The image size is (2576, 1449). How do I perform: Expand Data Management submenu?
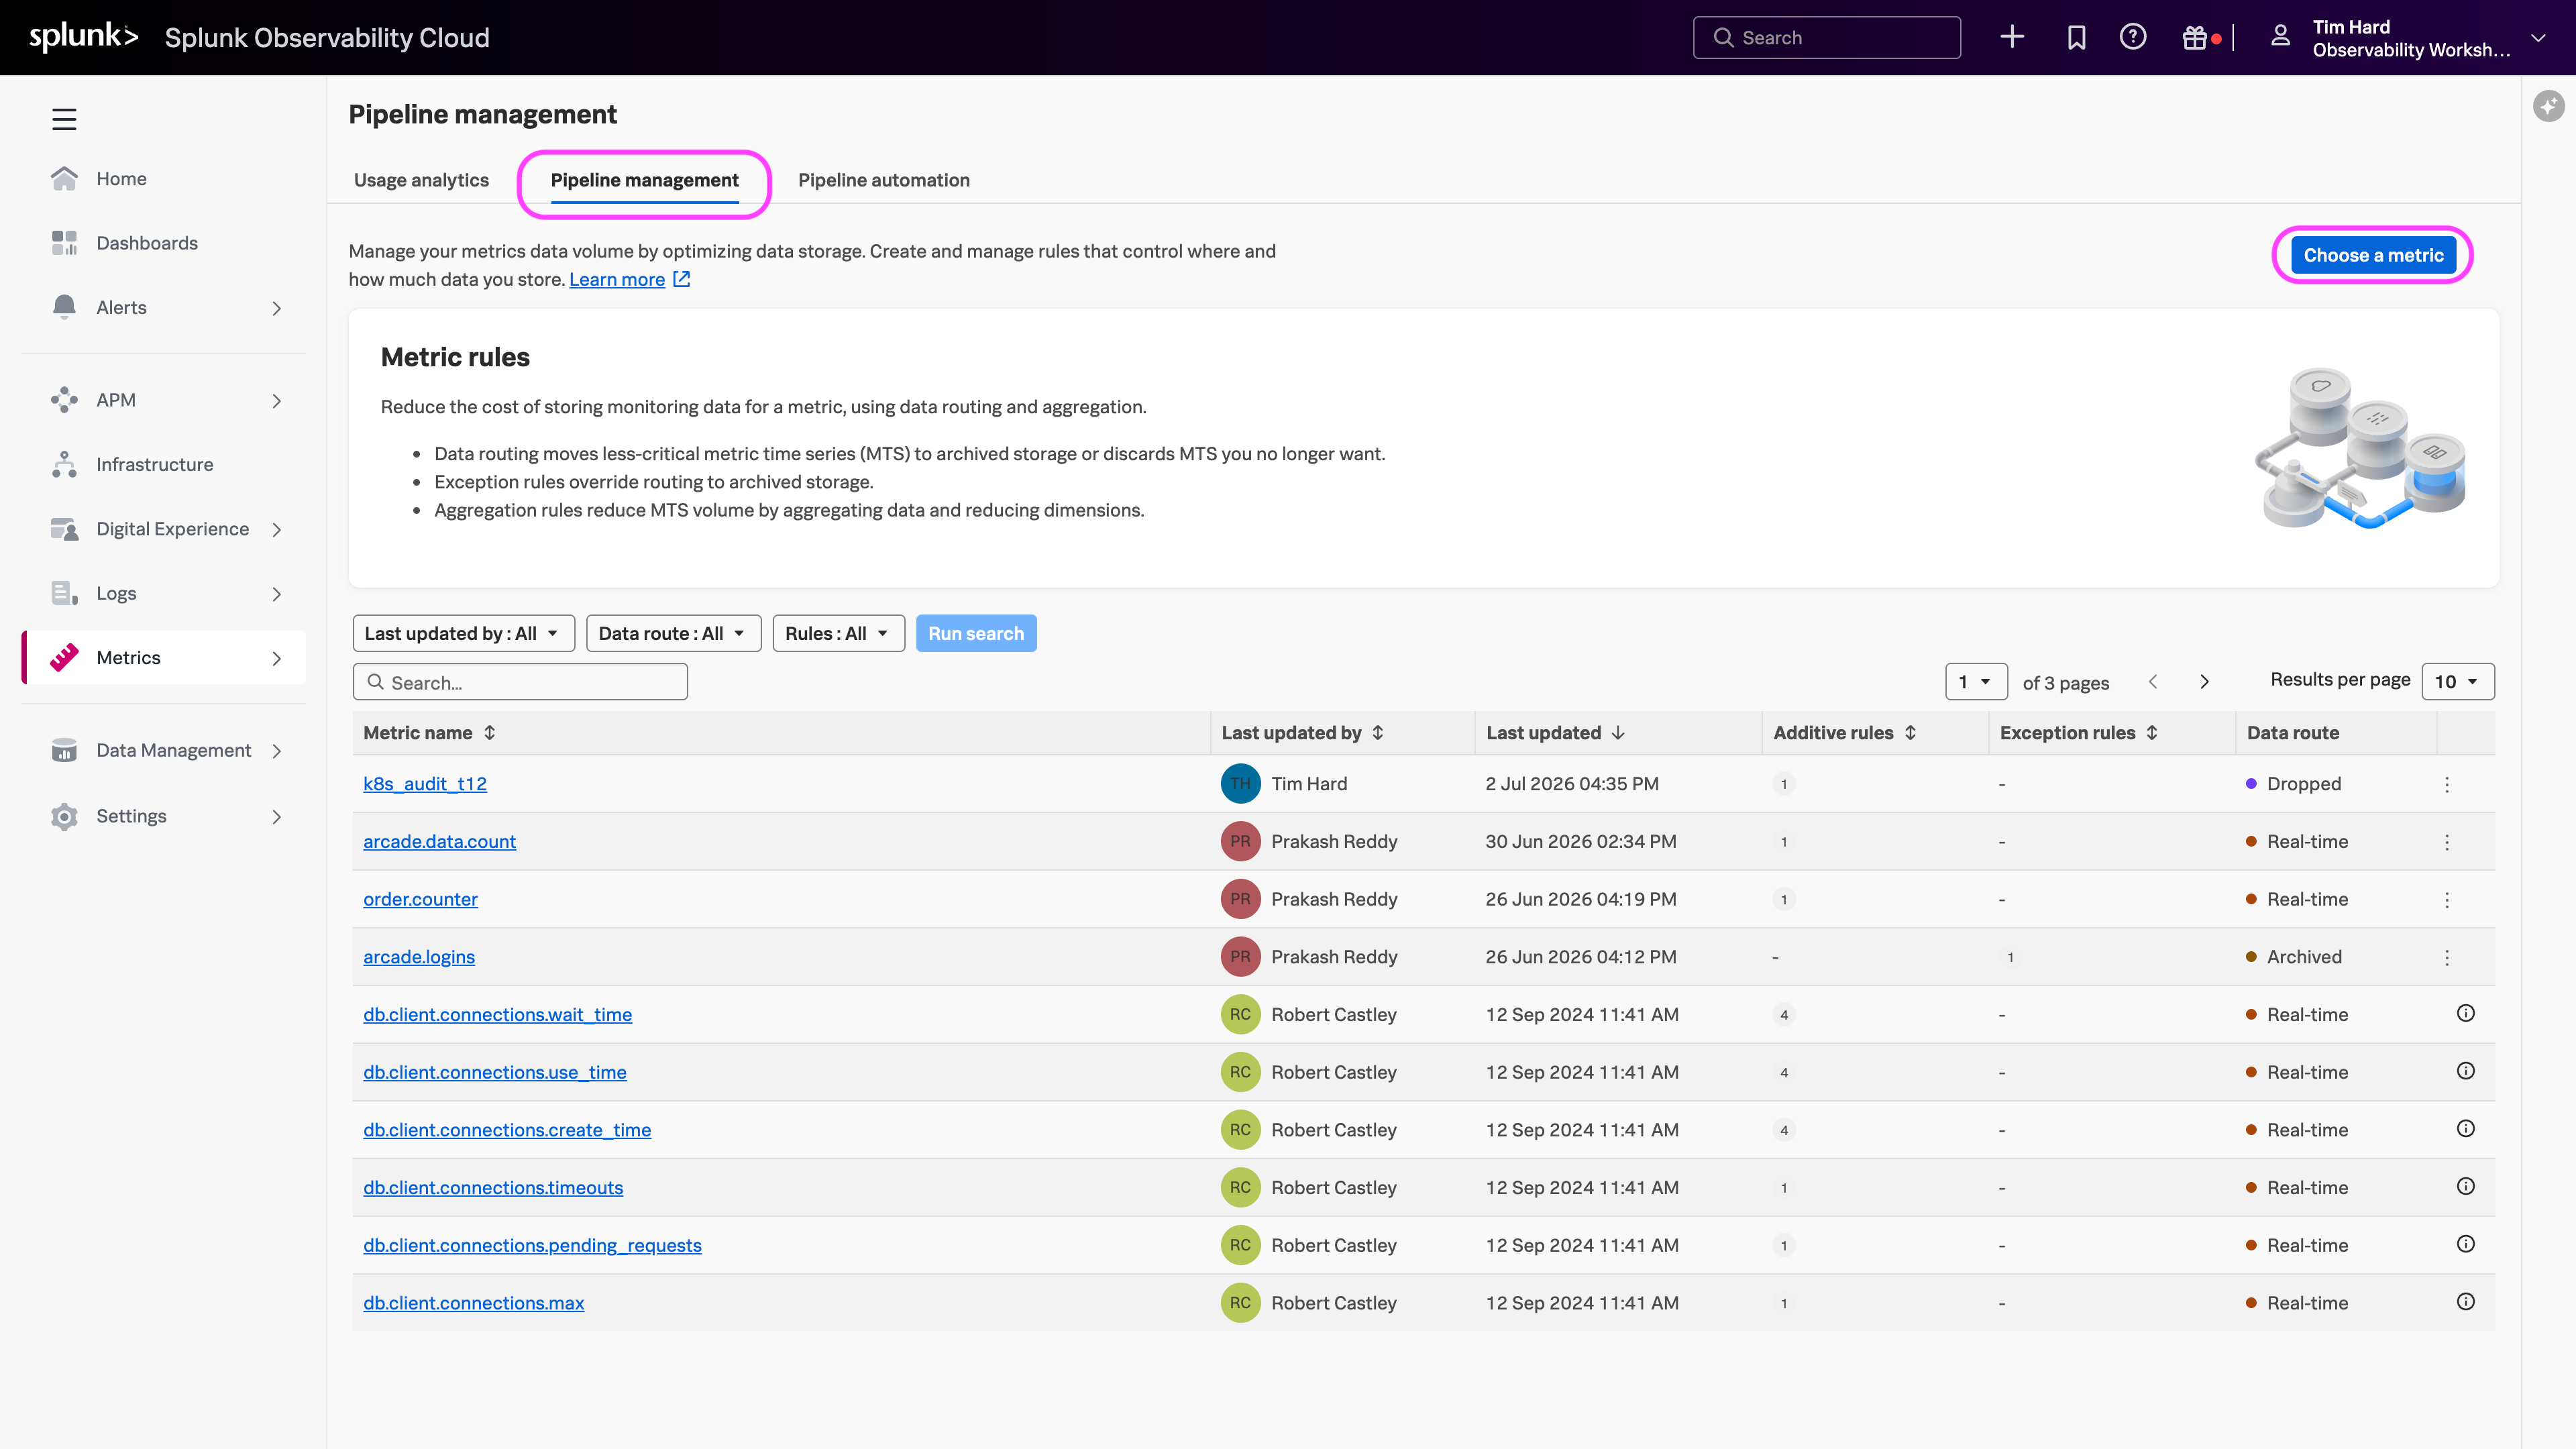coord(277,751)
